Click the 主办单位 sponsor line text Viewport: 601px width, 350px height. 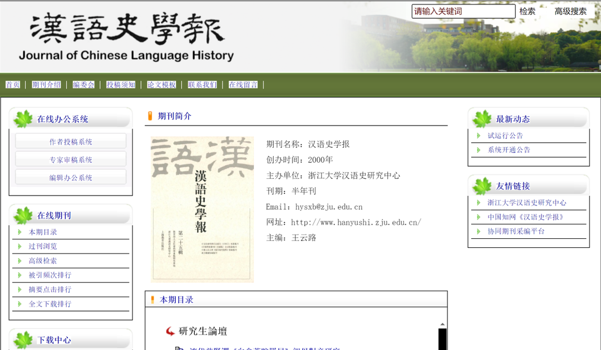click(x=333, y=176)
